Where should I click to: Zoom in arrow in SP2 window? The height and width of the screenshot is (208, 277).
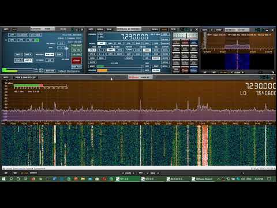coord(243,72)
